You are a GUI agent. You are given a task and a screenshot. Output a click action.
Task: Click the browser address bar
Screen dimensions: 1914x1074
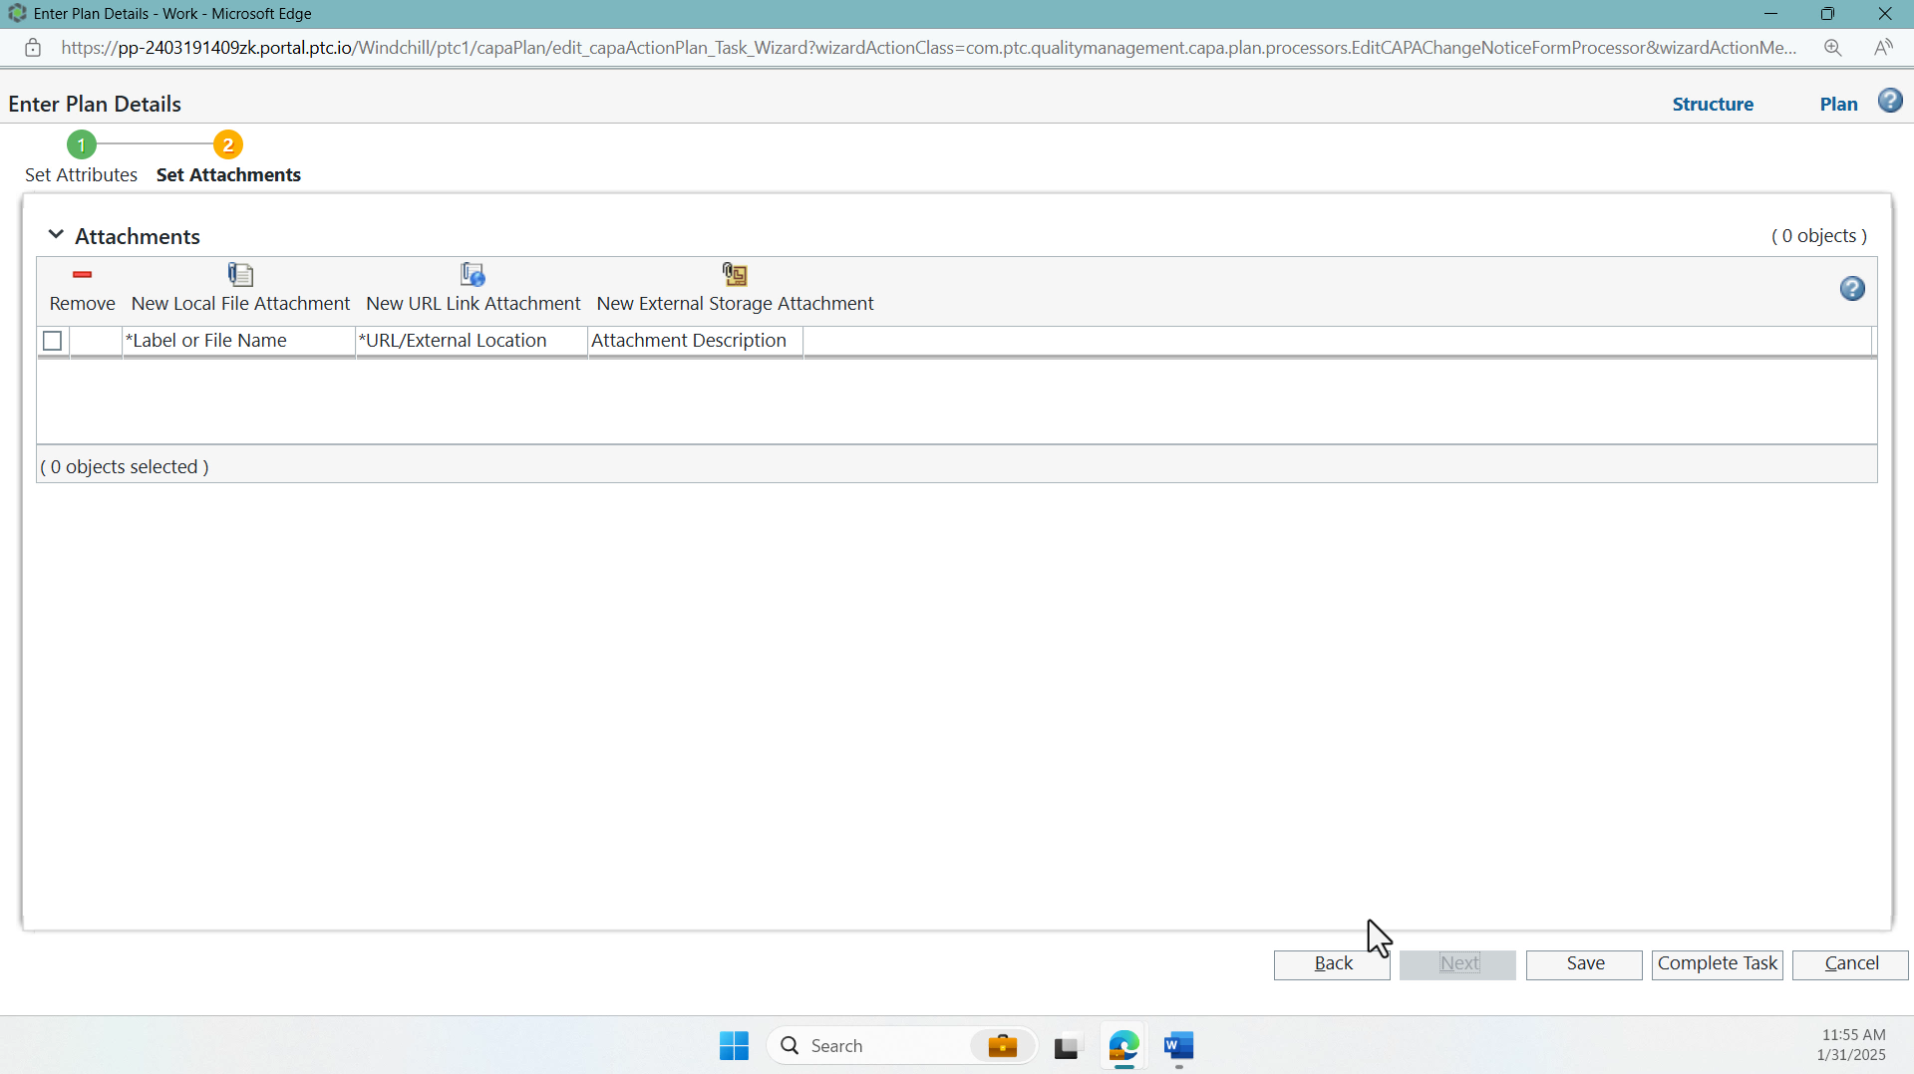pyautogui.click(x=897, y=47)
